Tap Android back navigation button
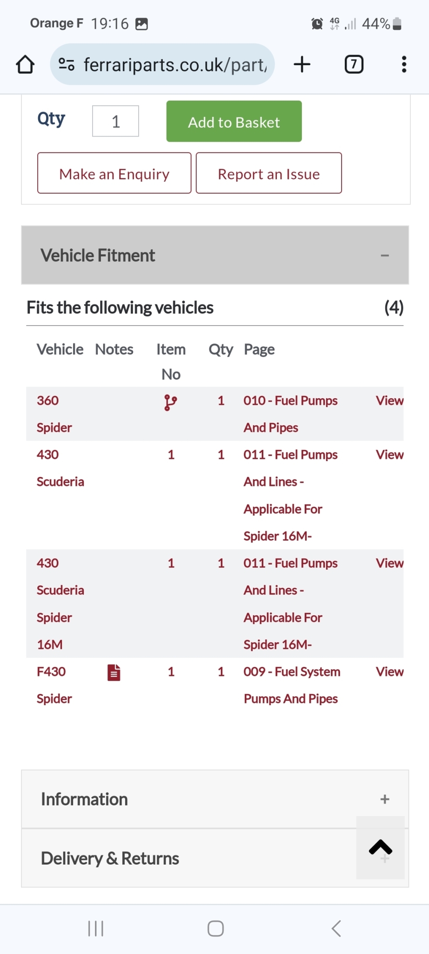Image resolution: width=429 pixels, height=954 pixels. point(336,928)
